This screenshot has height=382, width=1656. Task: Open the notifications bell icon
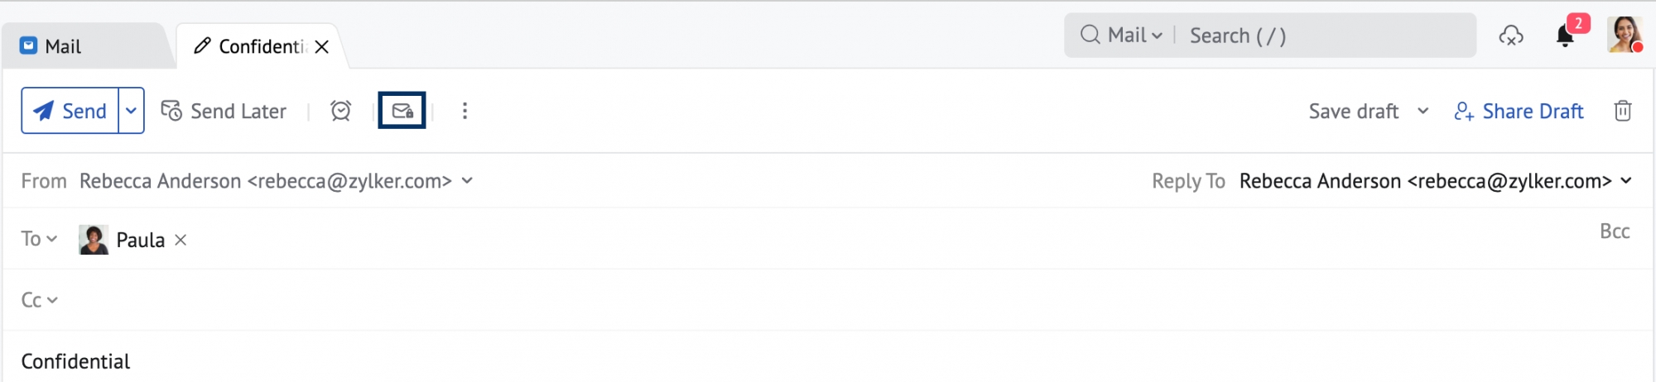coord(1564,36)
